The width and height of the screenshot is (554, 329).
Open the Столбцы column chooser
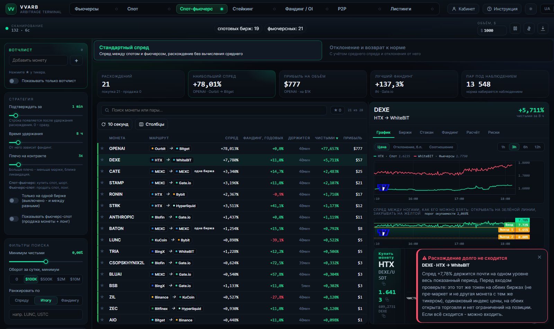pos(152,124)
